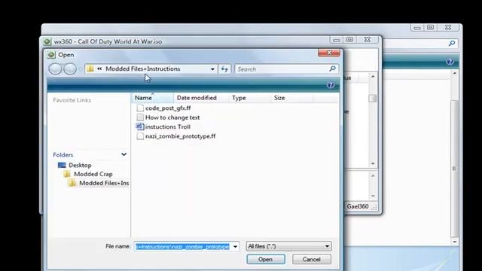The image size is (482, 271).
Task: Click the nazi_zombie_prototype.ff file icon
Action: click(x=140, y=136)
